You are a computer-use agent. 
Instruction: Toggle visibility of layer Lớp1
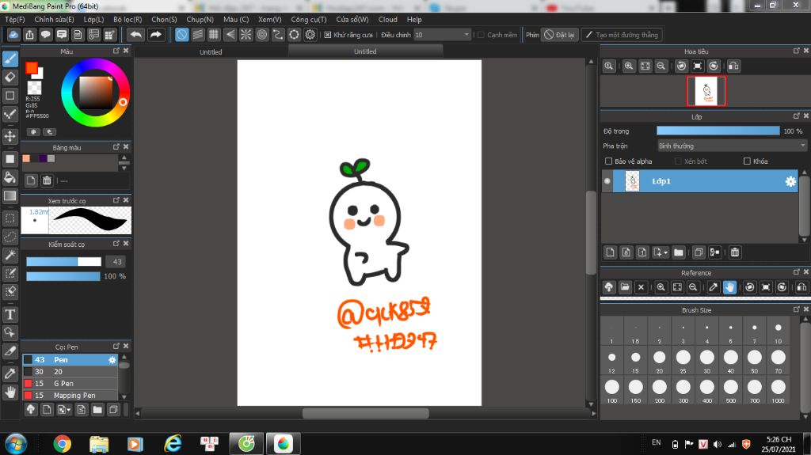click(x=607, y=181)
